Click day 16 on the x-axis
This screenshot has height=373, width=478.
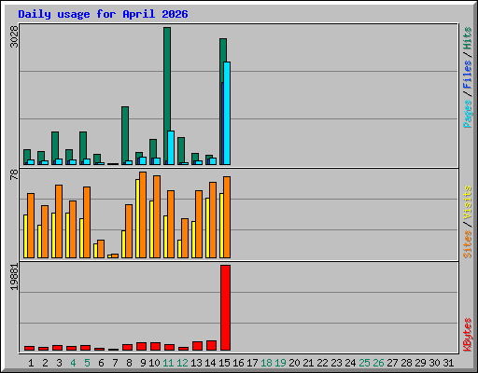click(x=238, y=363)
